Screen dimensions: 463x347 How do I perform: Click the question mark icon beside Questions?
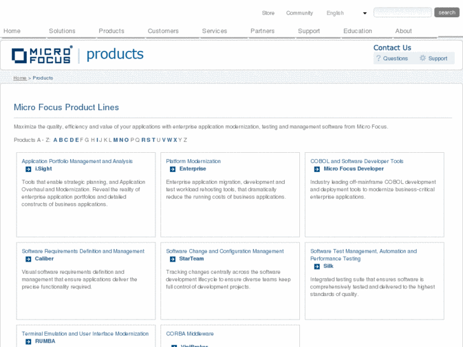click(378, 59)
